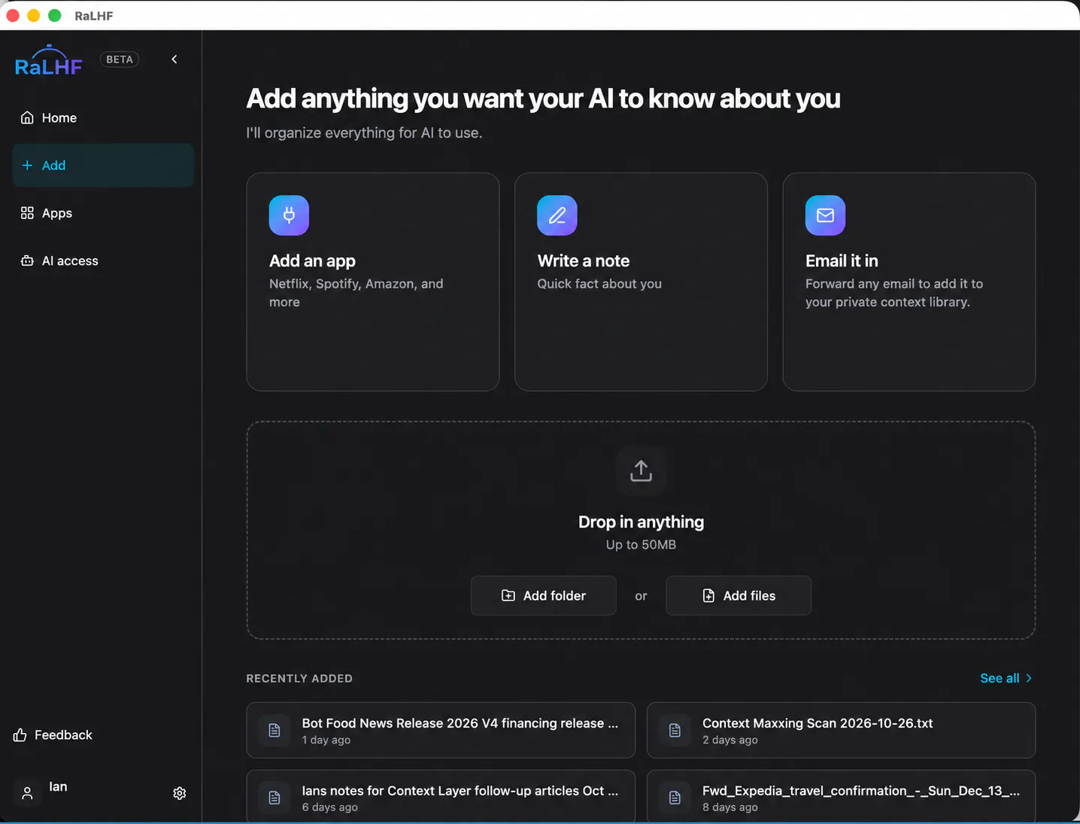Click document icon beside Context Maxxing Scan
The image size is (1080, 824).
coord(675,731)
